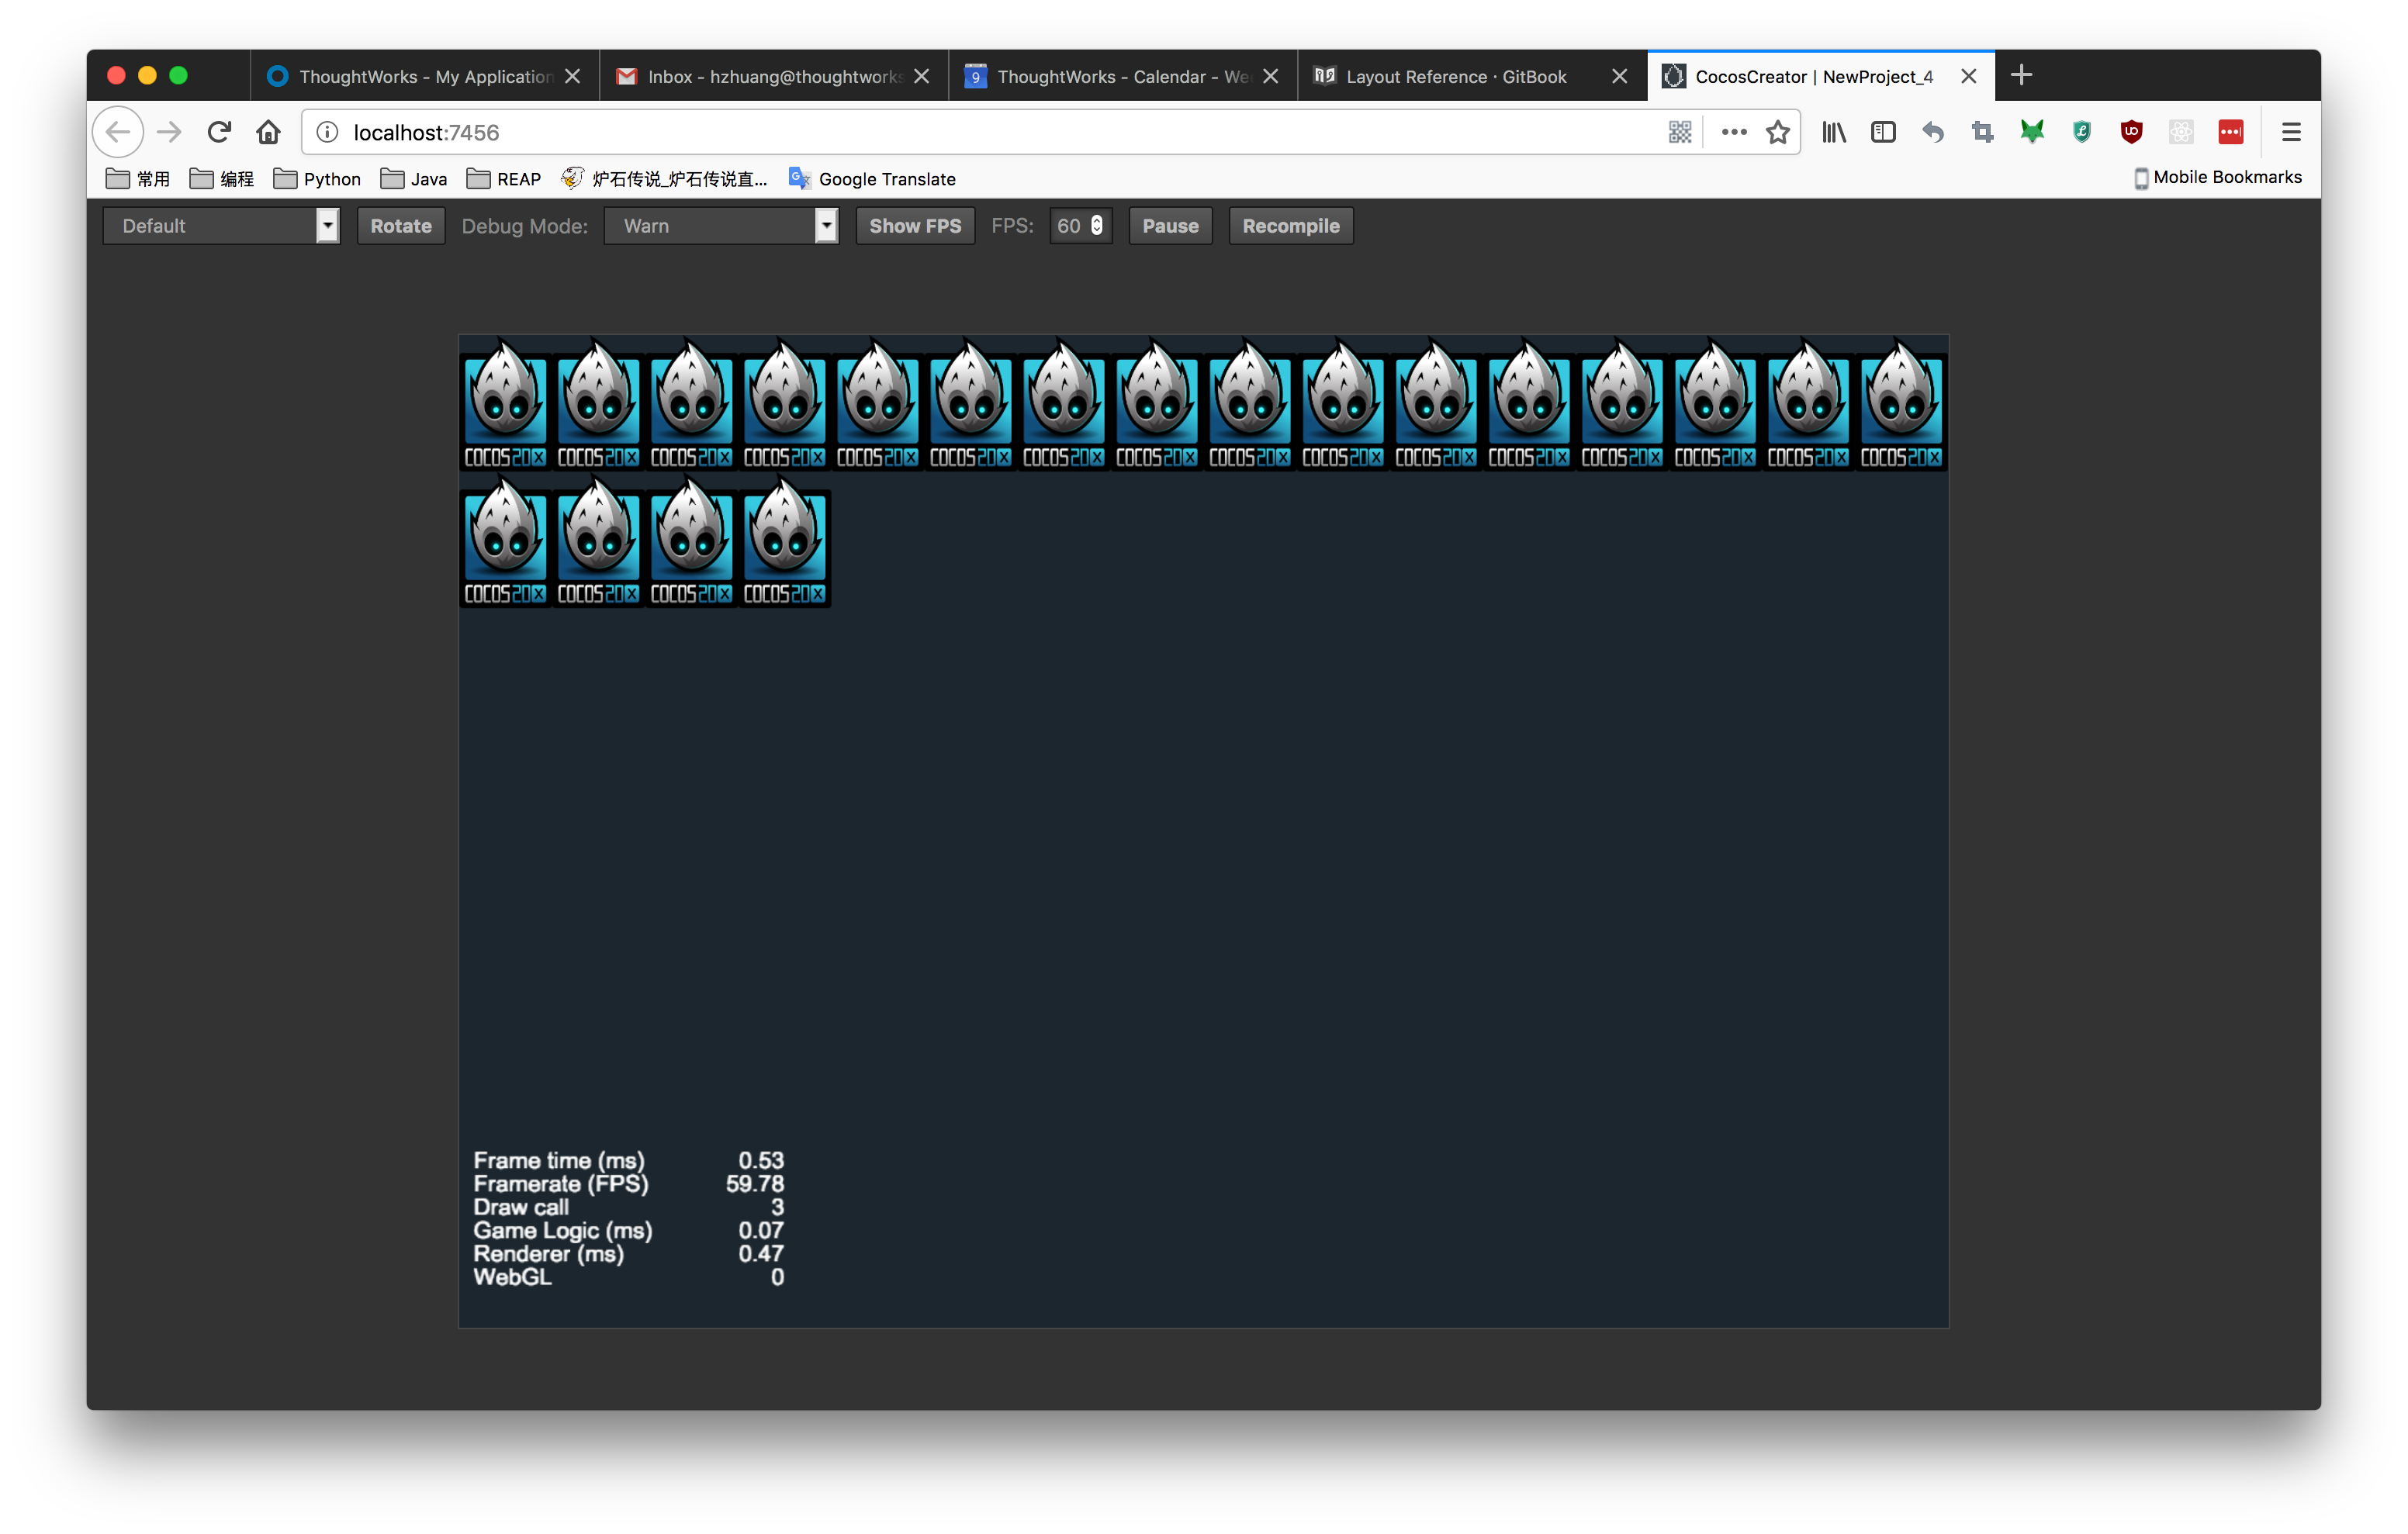Toggle the sidebar view icon
Image resolution: width=2408 pixels, height=1534 pixels.
[1883, 132]
